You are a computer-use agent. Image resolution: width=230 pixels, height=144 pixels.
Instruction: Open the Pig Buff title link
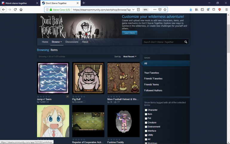point(76,99)
